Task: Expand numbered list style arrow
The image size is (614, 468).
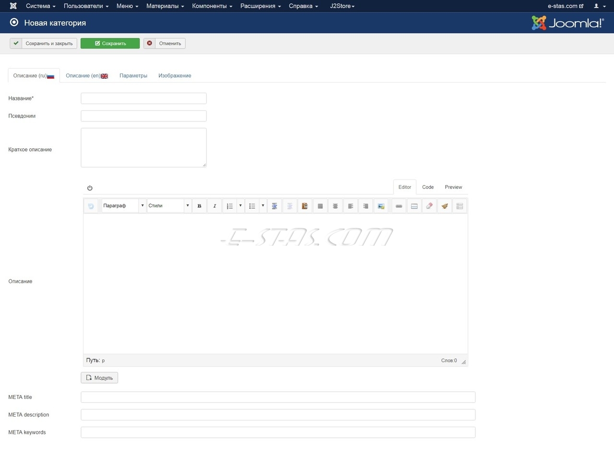Action: pos(240,206)
